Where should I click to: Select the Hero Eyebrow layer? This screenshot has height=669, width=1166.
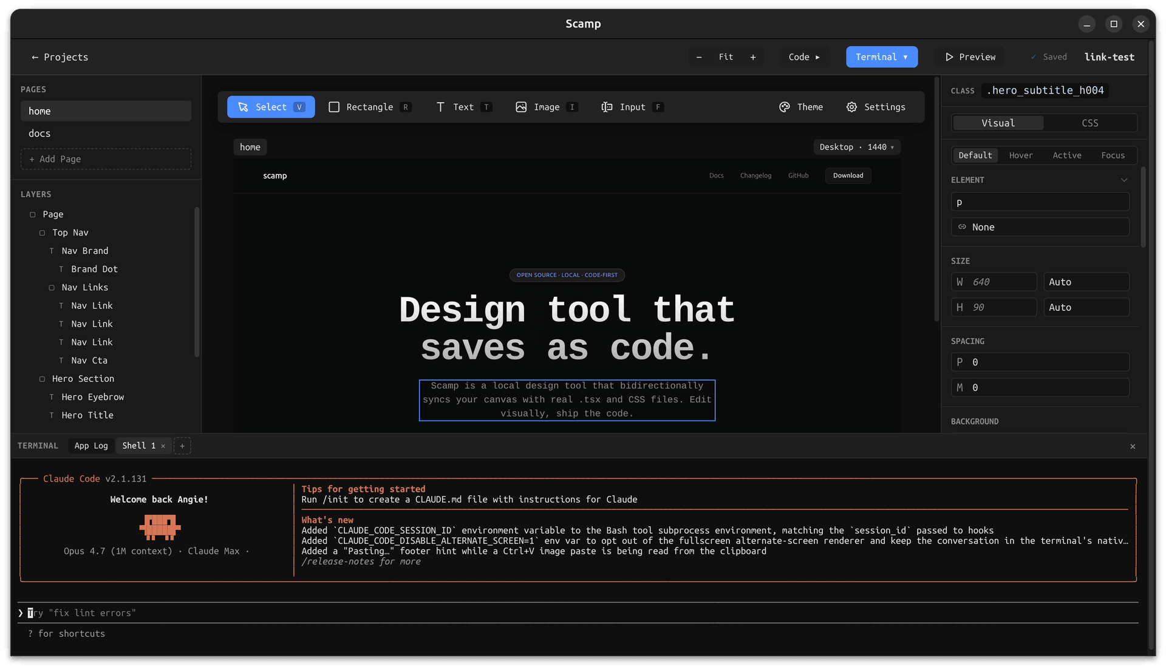point(92,397)
